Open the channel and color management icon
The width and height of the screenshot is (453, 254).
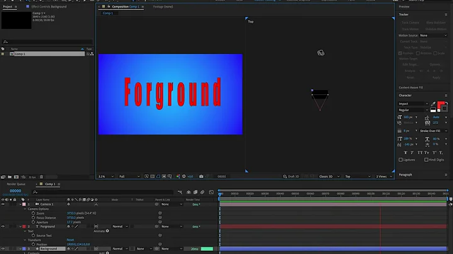(178, 177)
